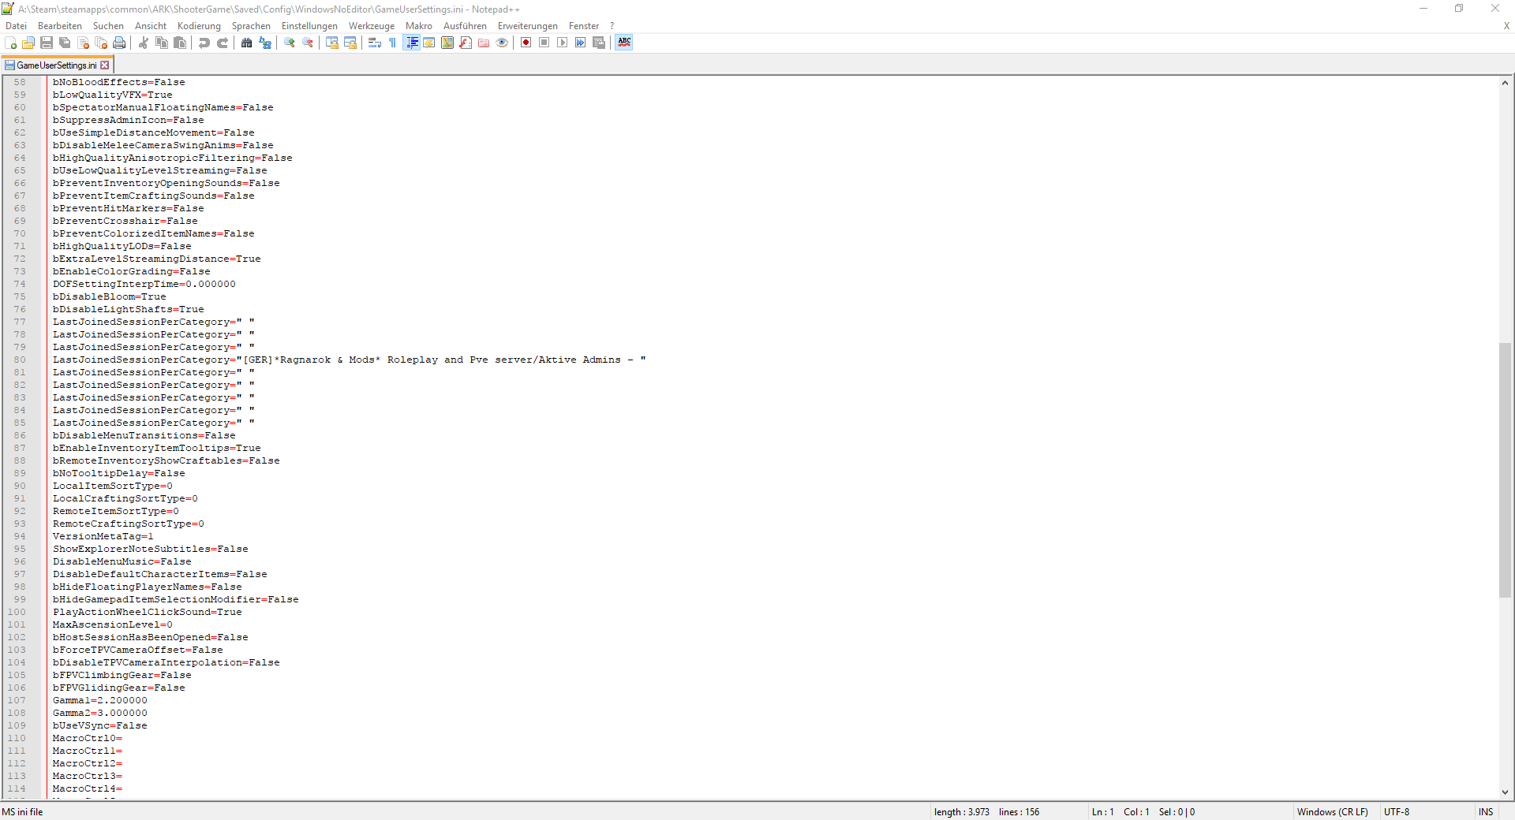Close the GameUserSettings.ini tab
1515x820 pixels.
[x=105, y=65]
